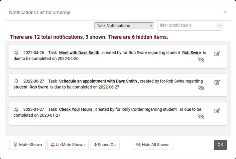Hide the Schedule an appointment notification
This screenshot has height=159, width=236.
pos(201,88)
